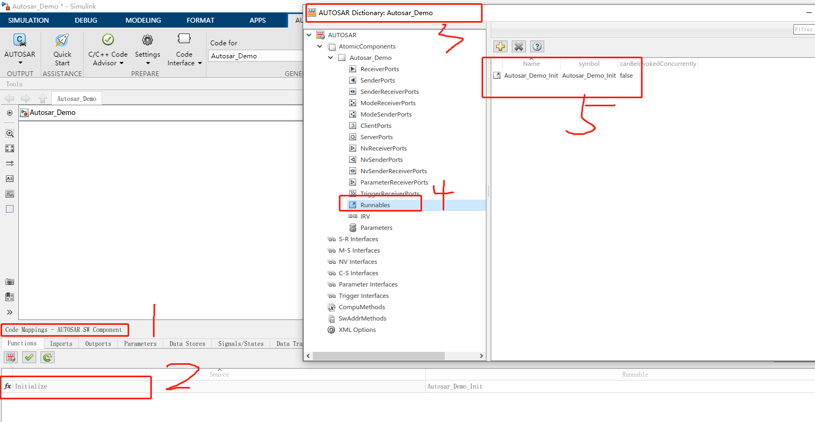Select CompuMethods in the tree
The height and width of the screenshot is (422, 815).
coord(362,307)
